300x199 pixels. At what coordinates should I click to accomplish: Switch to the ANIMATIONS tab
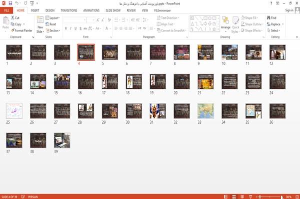(91, 10)
